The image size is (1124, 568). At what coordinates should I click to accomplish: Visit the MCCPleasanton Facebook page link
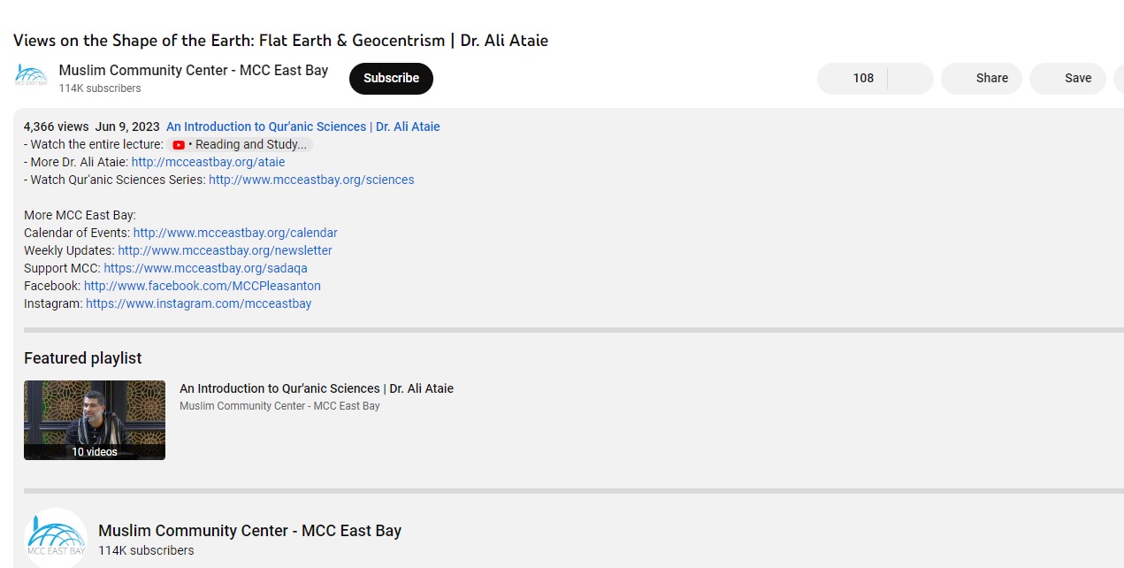[202, 286]
